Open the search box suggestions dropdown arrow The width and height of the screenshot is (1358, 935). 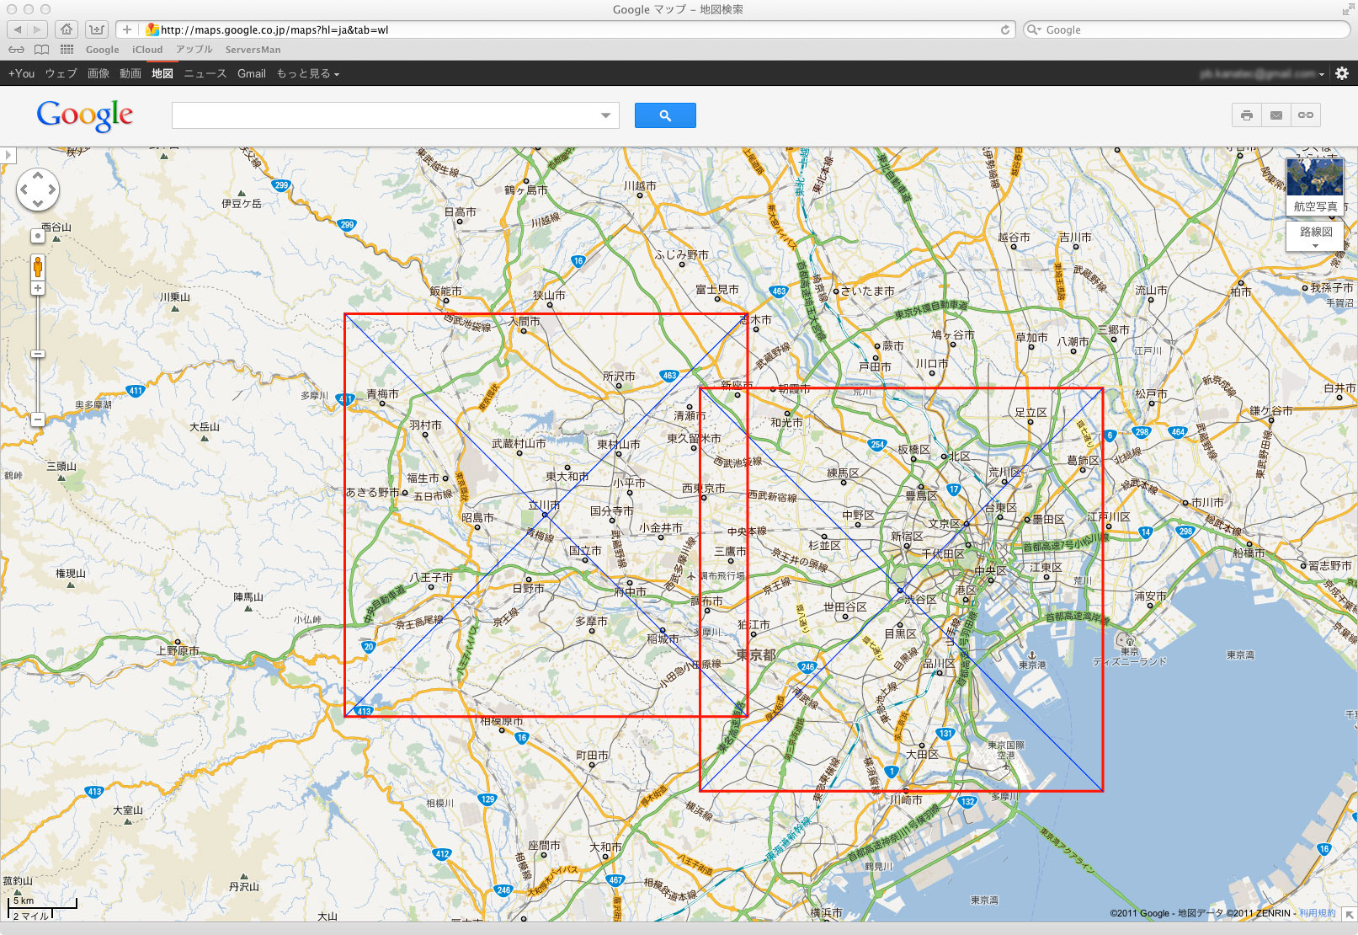pyautogui.click(x=605, y=115)
